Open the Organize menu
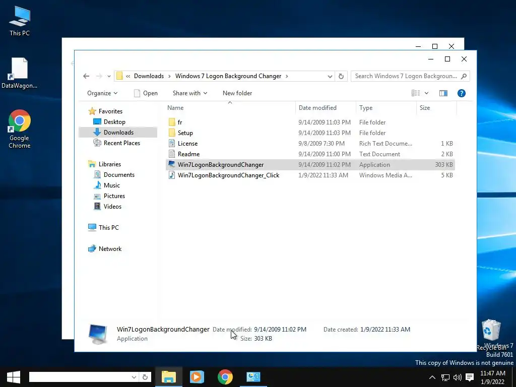This screenshot has width=516, height=387. coord(102,93)
